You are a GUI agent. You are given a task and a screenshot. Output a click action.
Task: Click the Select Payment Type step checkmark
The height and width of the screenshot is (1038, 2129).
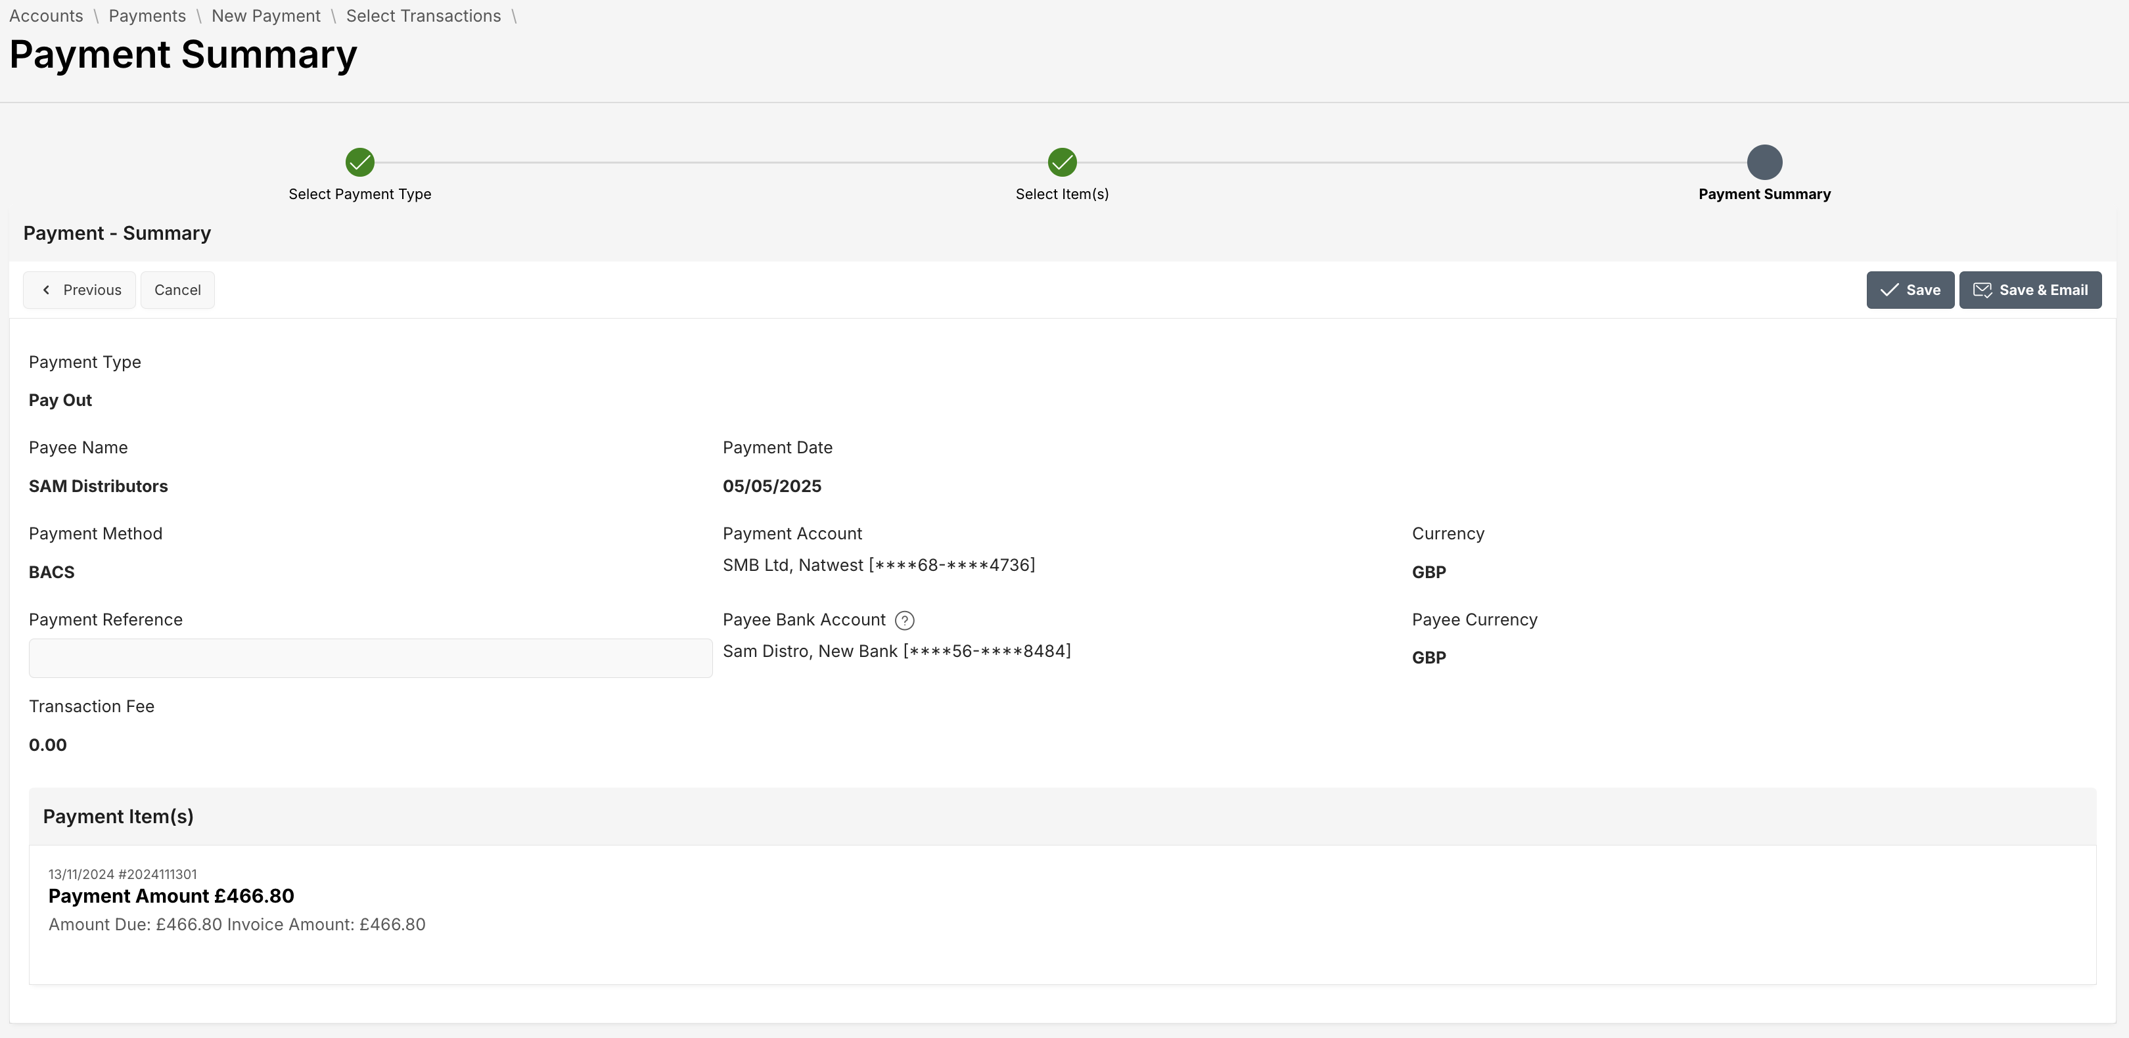359,162
